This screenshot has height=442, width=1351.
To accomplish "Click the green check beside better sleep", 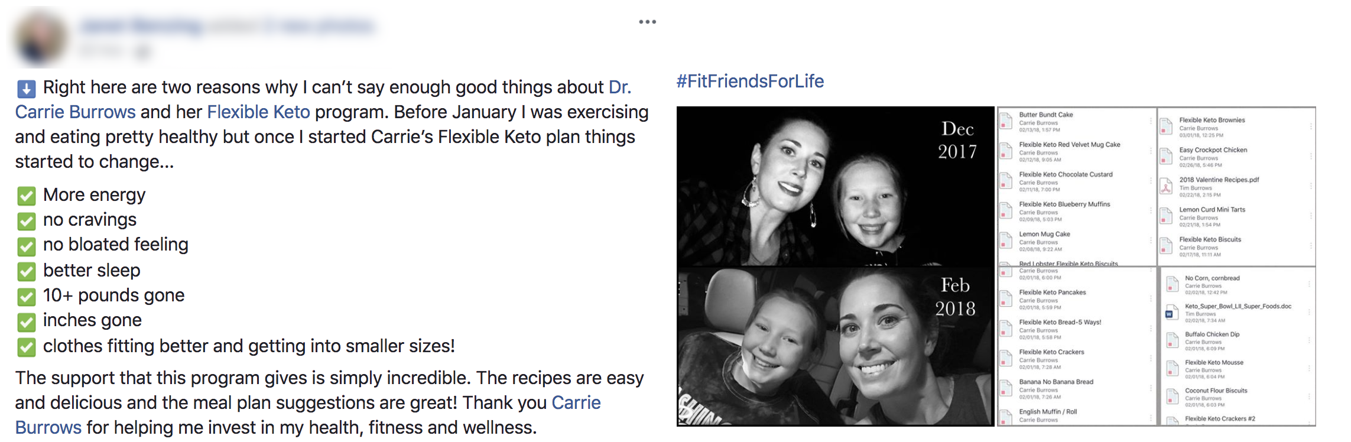I will click(26, 272).
